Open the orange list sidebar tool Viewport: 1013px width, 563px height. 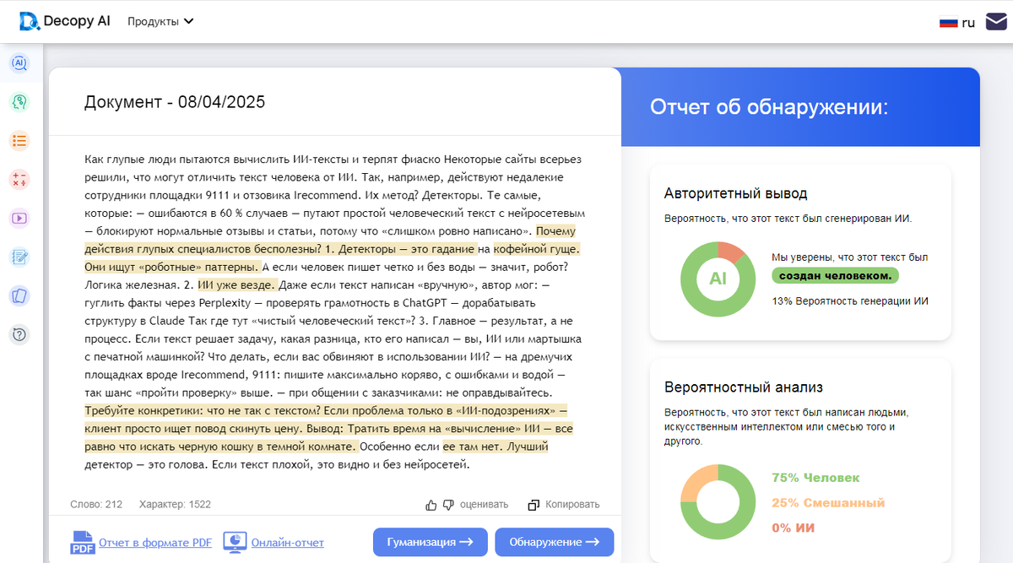point(19,141)
